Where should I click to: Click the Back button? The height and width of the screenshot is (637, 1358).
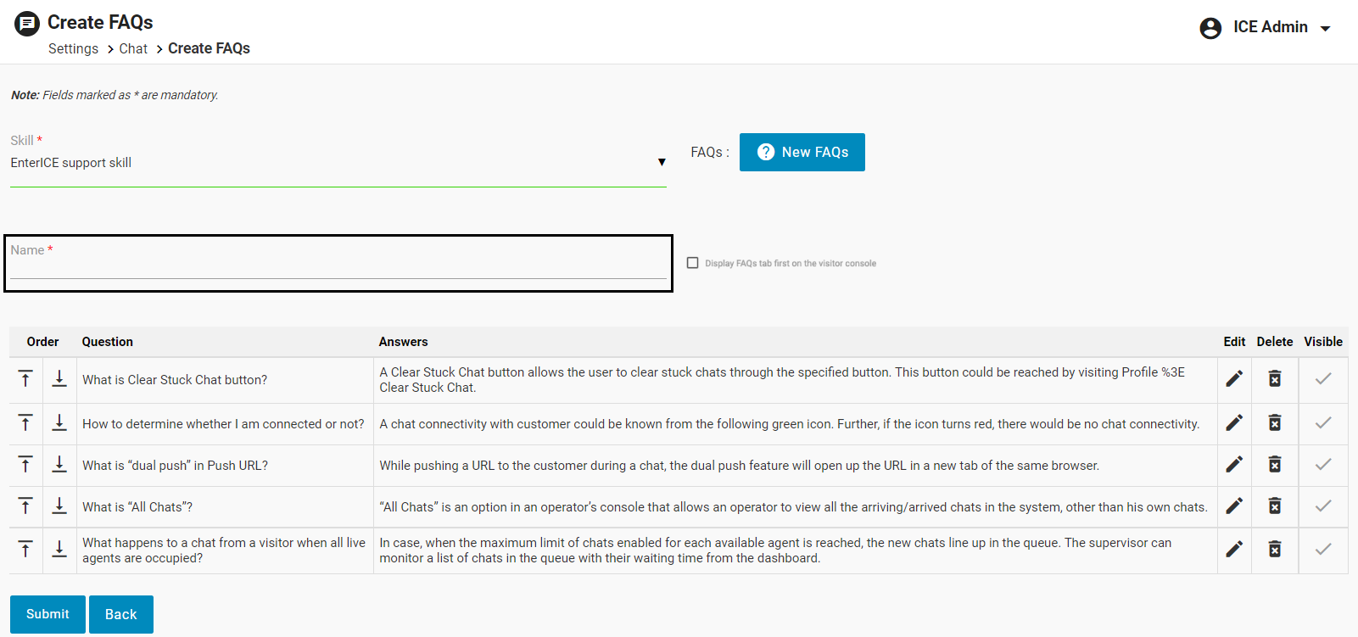[120, 614]
